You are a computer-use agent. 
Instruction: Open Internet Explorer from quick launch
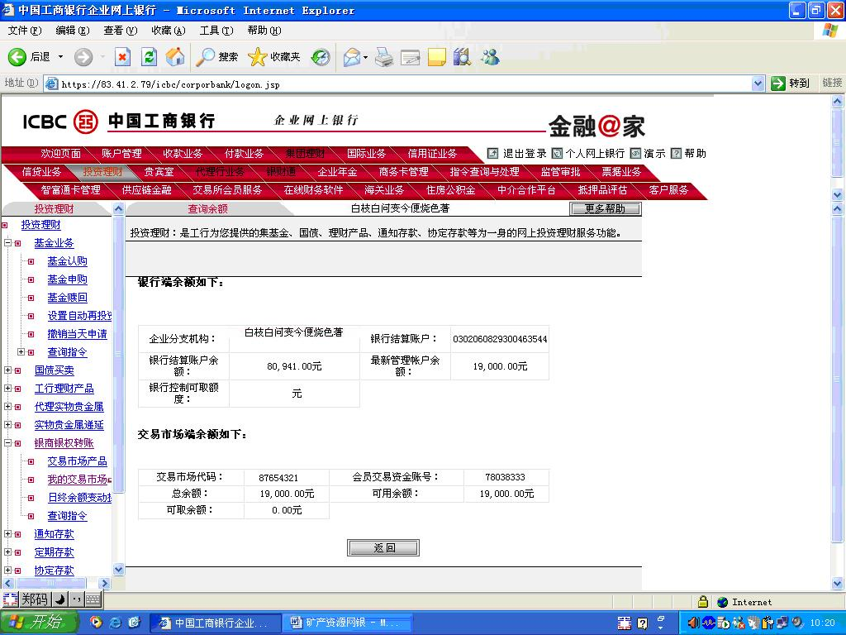pos(115,623)
